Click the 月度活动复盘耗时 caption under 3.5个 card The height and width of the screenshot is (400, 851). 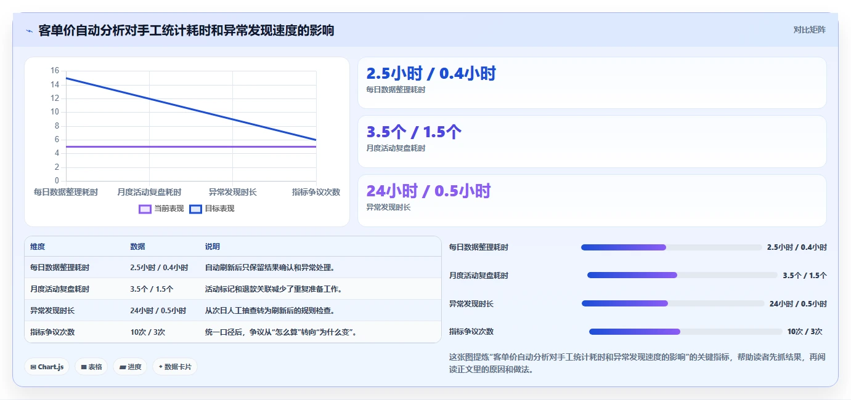point(396,148)
